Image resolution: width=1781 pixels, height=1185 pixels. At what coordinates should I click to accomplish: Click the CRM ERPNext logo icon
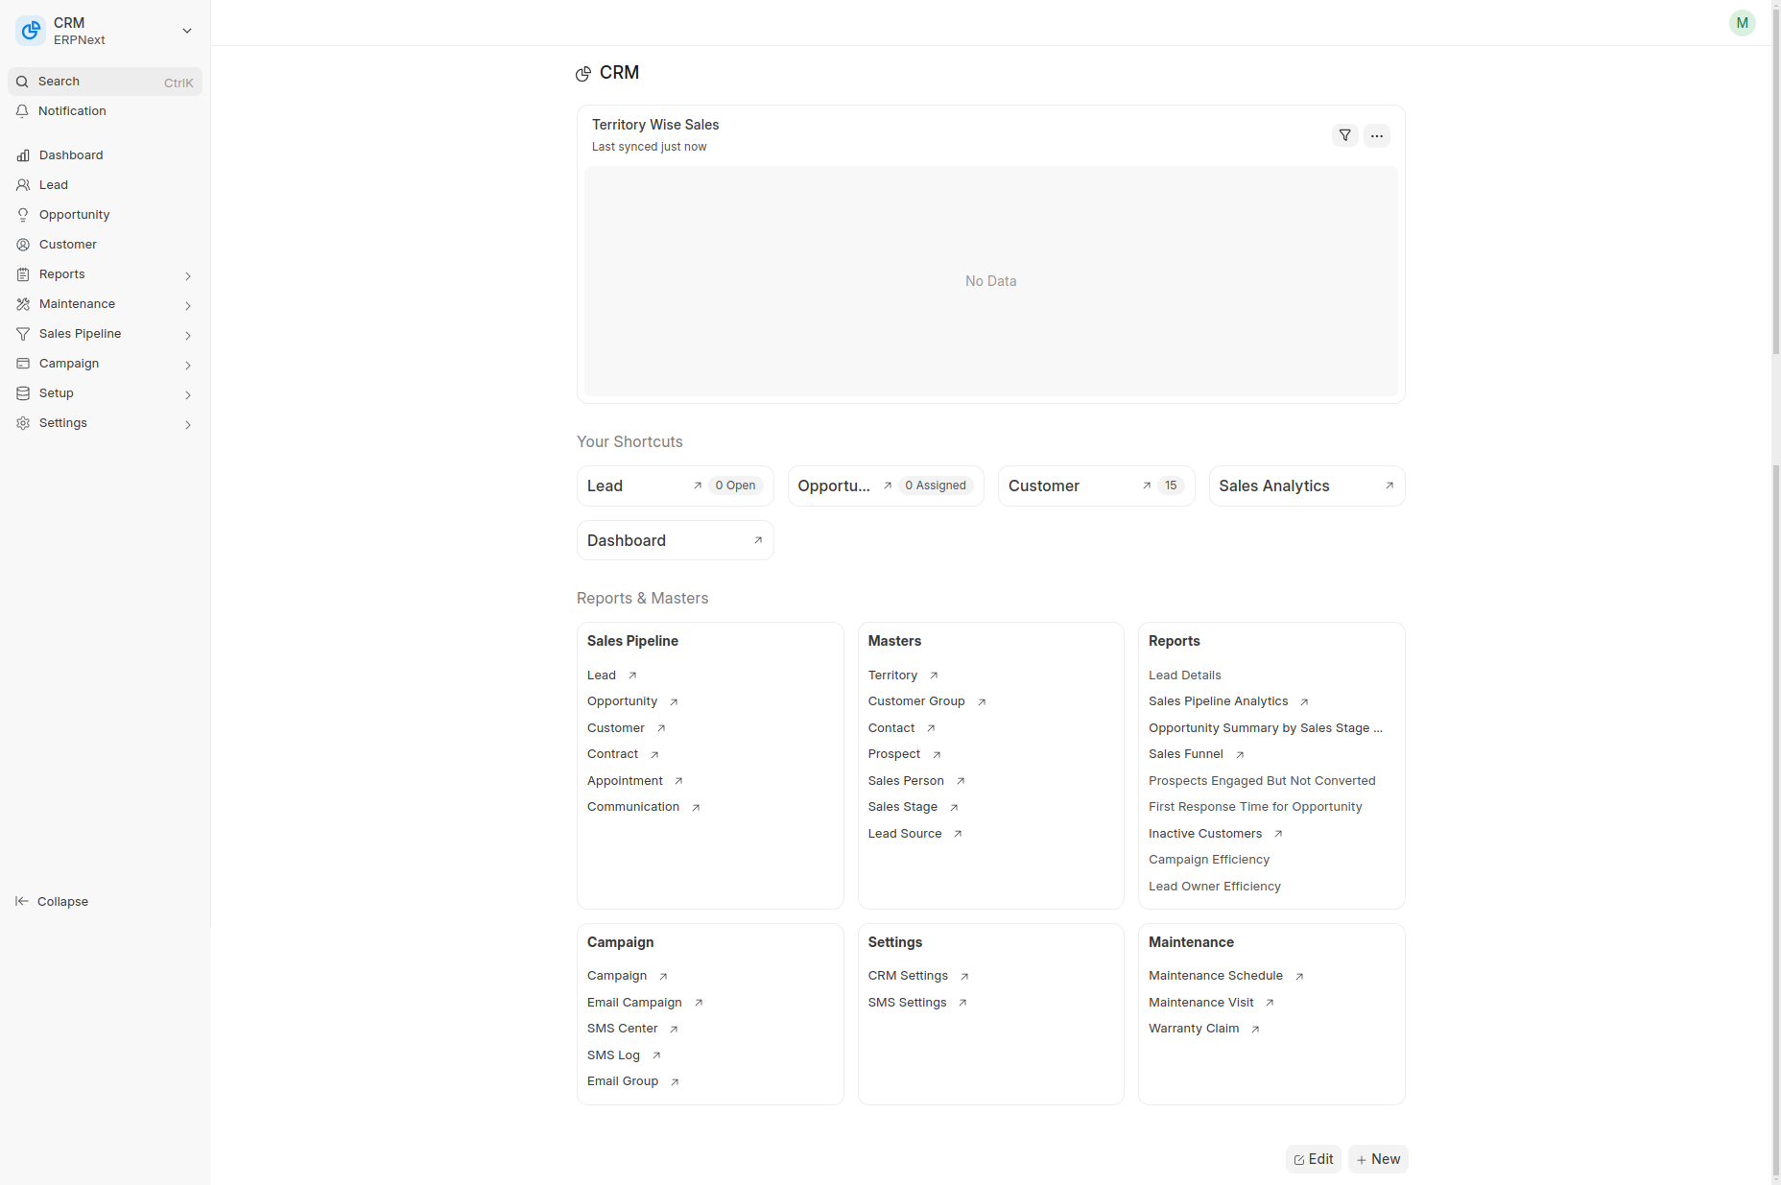tap(31, 31)
